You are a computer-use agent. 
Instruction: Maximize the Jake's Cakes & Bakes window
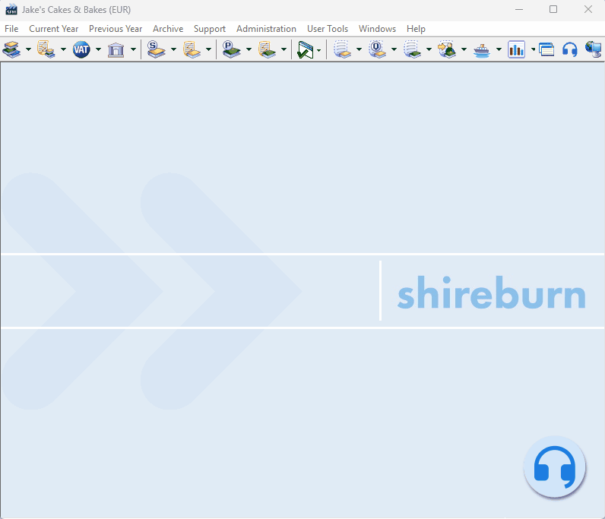coord(553,9)
